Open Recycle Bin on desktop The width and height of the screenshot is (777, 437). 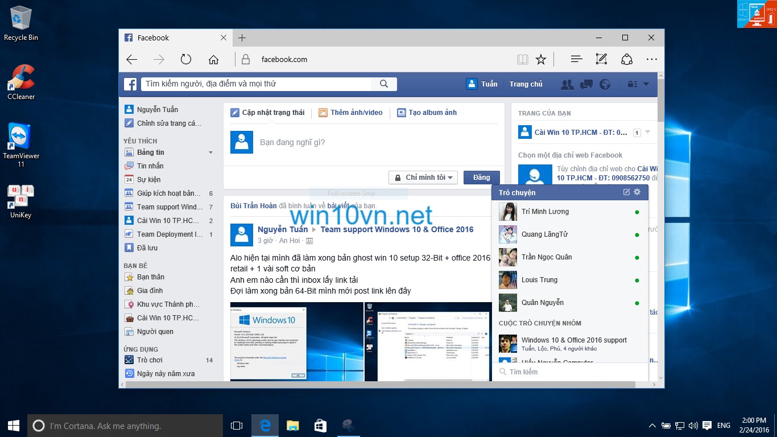pos(21,23)
